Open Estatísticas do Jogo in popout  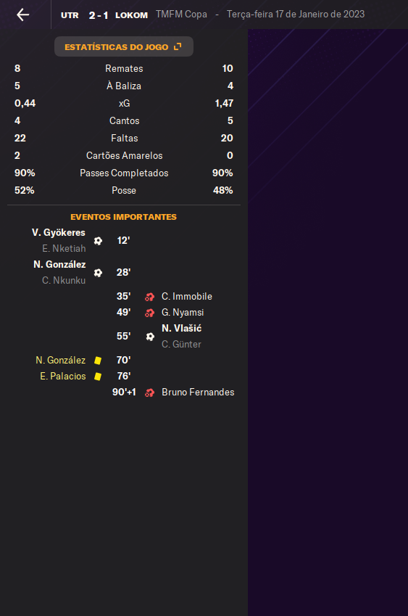click(x=124, y=46)
